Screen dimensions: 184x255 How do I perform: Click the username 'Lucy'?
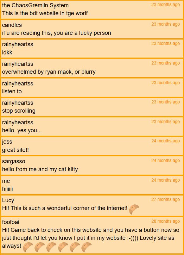click(x=8, y=200)
